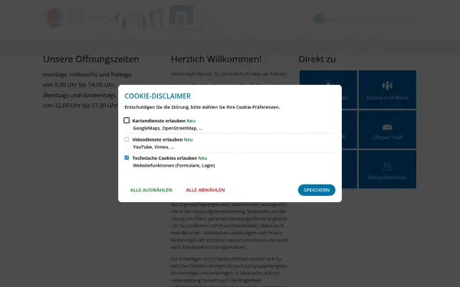Open the Familie und Beruf tile
The width and height of the screenshot is (460, 287).
click(387, 90)
